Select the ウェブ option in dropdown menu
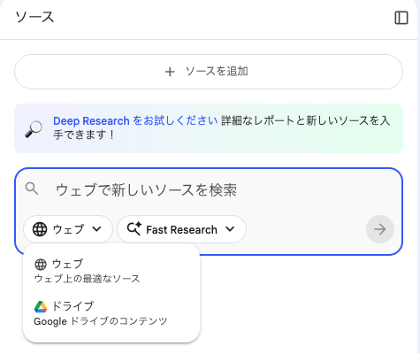 click(x=111, y=271)
